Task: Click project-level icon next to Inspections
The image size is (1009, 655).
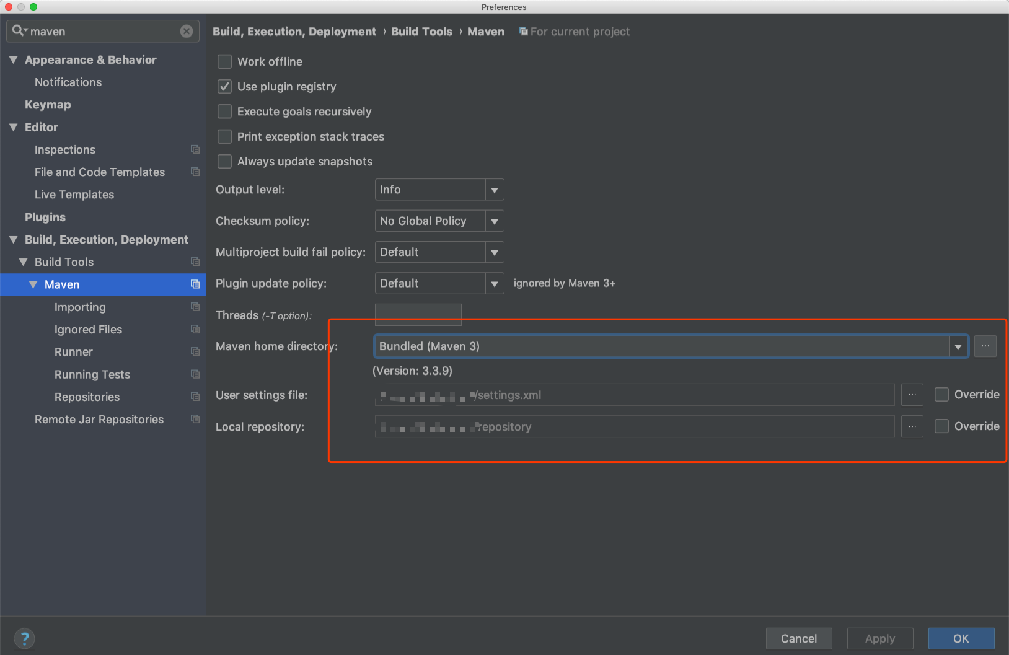Action: tap(195, 149)
